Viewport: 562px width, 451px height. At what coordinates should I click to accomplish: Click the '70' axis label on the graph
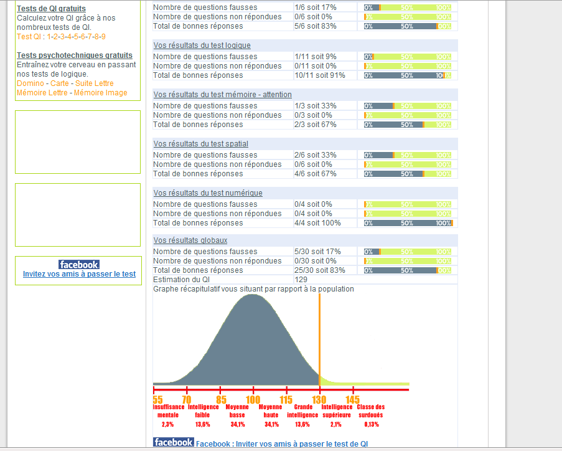click(187, 400)
